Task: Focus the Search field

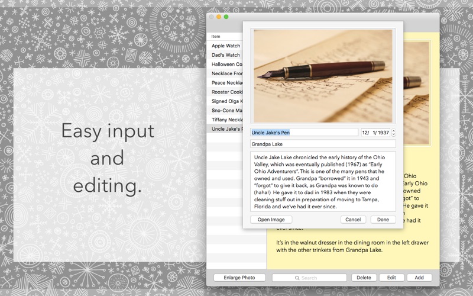Action: pyautogui.click(x=309, y=278)
